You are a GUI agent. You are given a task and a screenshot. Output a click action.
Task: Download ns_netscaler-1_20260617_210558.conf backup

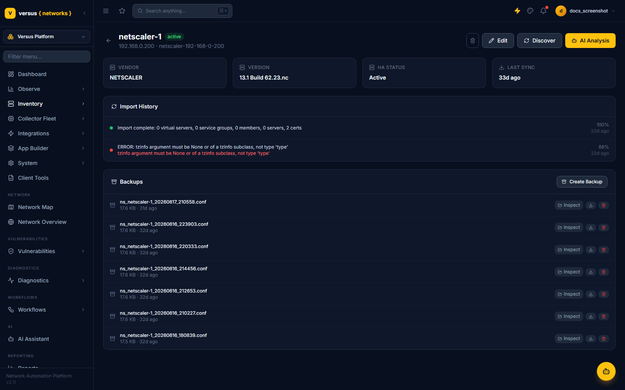point(591,205)
